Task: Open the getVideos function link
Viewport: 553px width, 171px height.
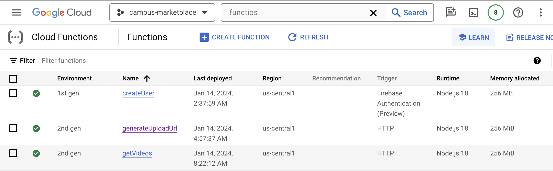Action: pyautogui.click(x=137, y=153)
